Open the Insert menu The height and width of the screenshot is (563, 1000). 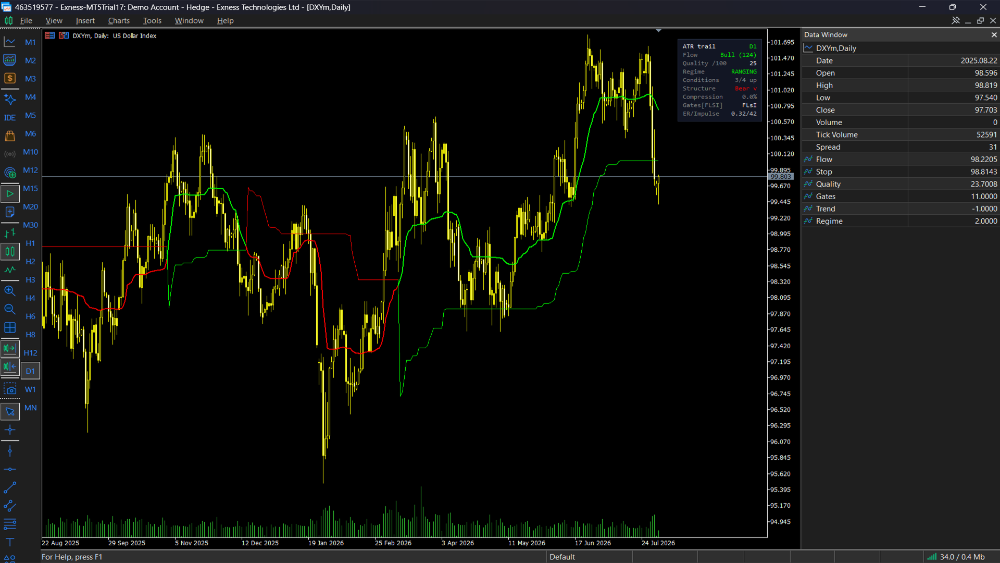pos(85,21)
